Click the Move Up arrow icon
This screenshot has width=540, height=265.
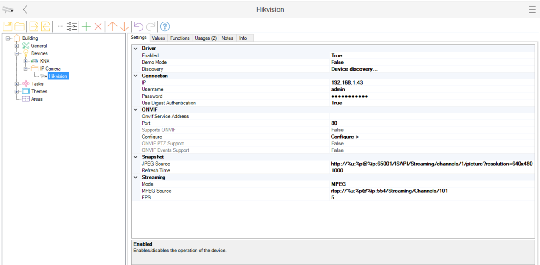(x=112, y=27)
